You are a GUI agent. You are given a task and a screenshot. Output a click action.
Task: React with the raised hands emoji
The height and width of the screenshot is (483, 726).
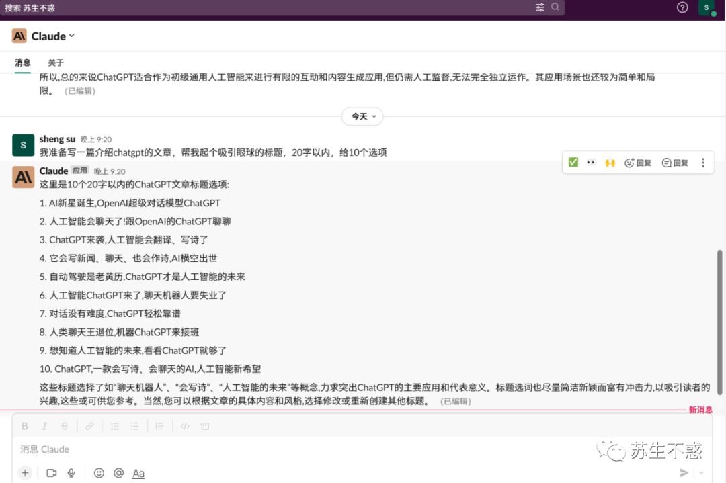(x=610, y=163)
